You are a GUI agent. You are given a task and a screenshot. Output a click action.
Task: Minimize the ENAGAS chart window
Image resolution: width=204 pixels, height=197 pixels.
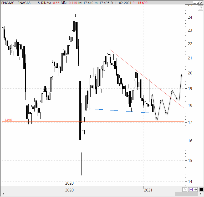point(195,3)
